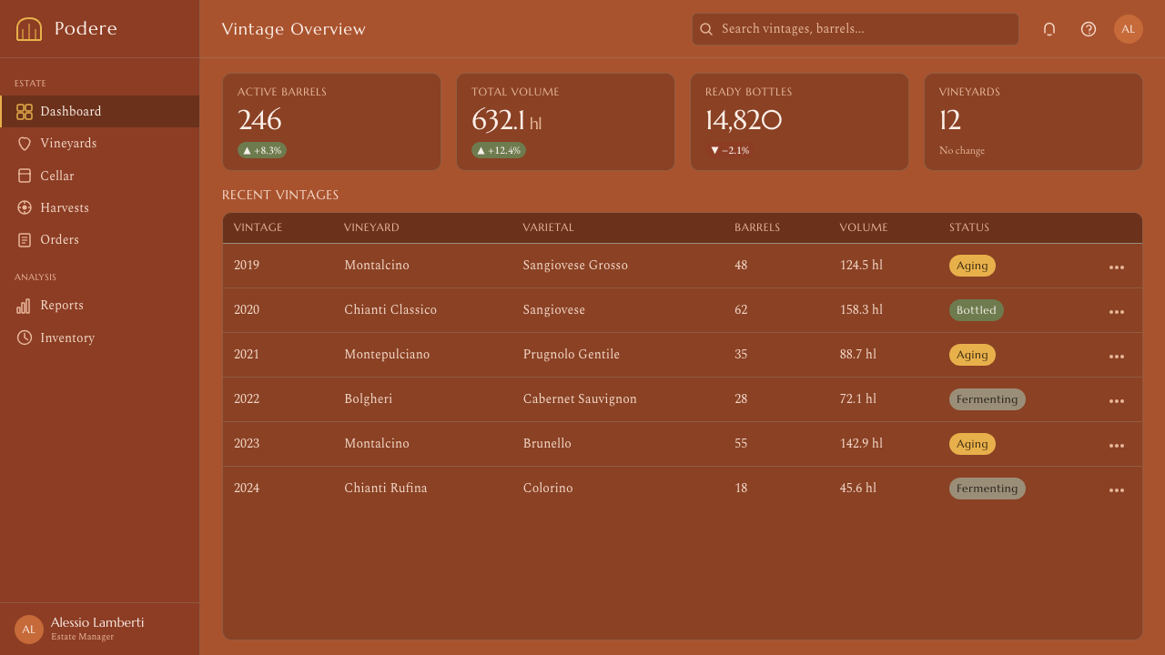This screenshot has width=1165, height=655.
Task: Open more options for 2024 Chianti Rufina row
Action: coord(1117,489)
